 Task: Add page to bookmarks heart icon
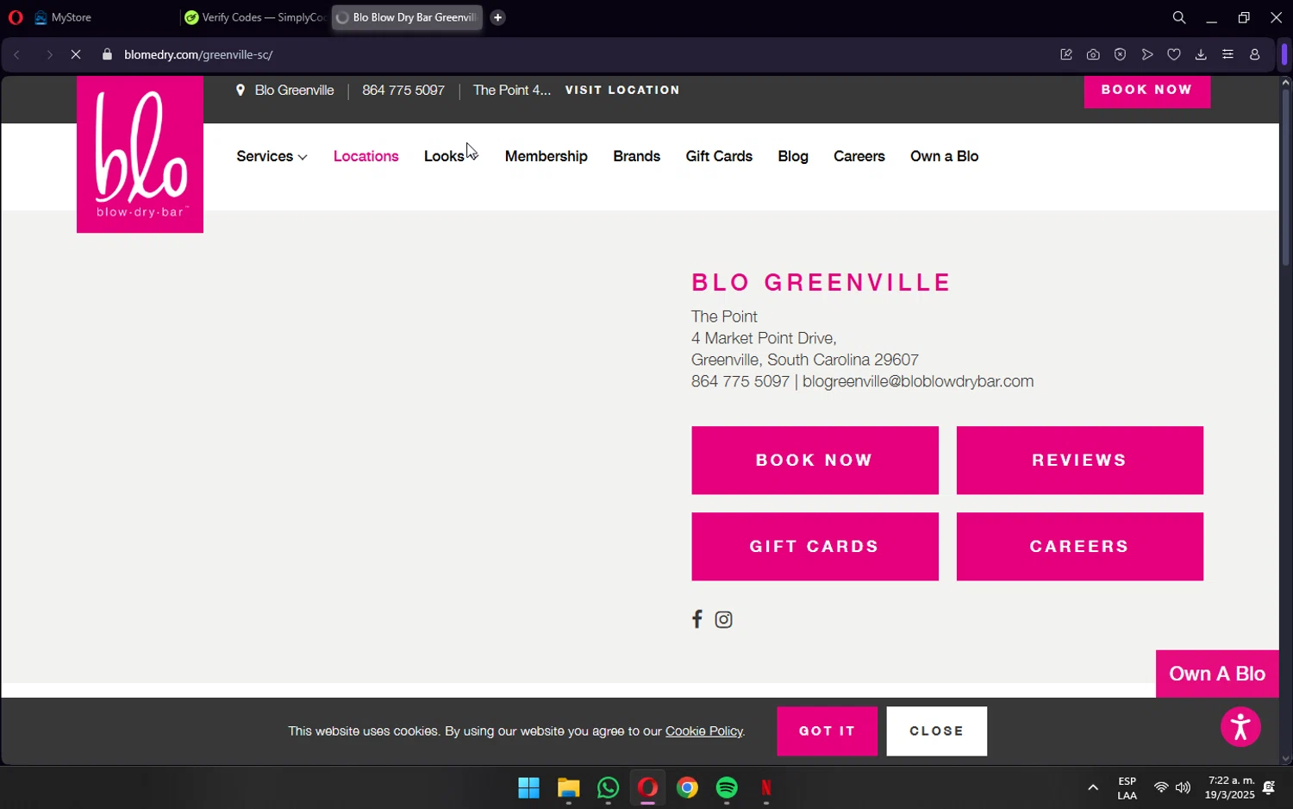1174,54
